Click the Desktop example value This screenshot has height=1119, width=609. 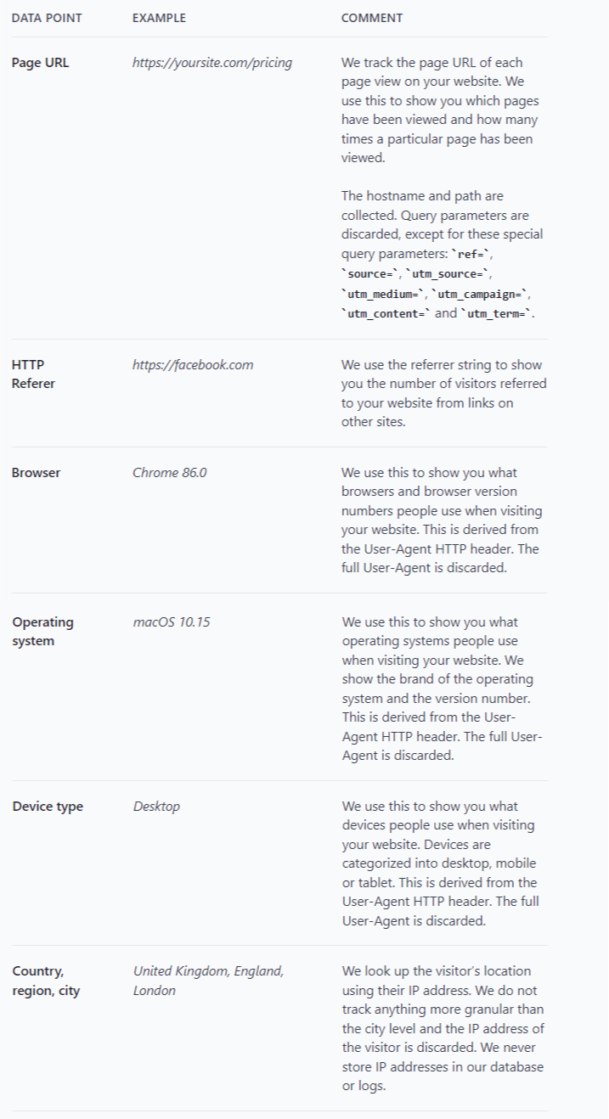tap(156, 806)
